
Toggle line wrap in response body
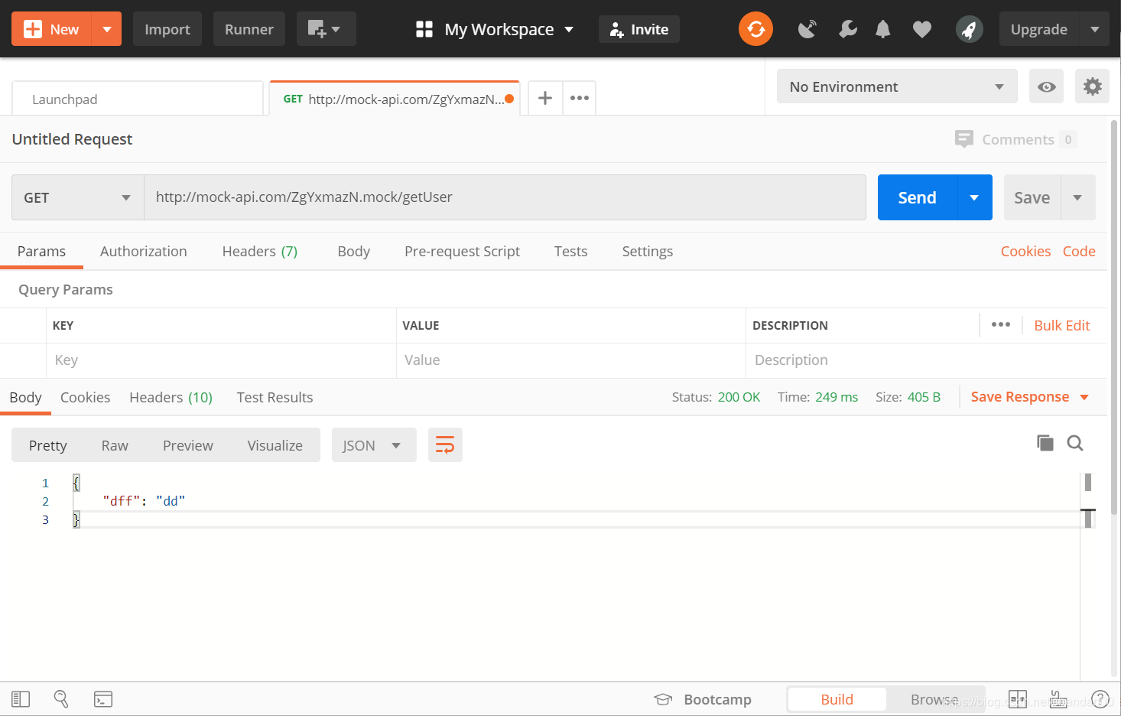click(x=445, y=444)
